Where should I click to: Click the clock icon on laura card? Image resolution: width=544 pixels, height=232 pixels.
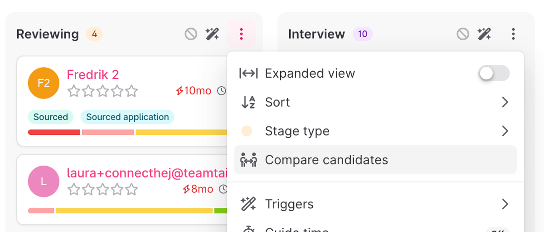(223, 189)
